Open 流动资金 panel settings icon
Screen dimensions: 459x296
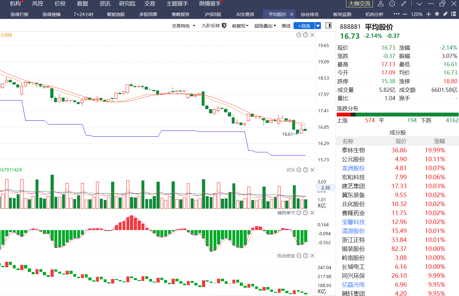[299, 256]
